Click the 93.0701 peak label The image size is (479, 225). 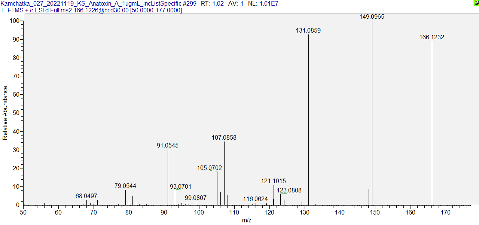[x=180, y=186]
